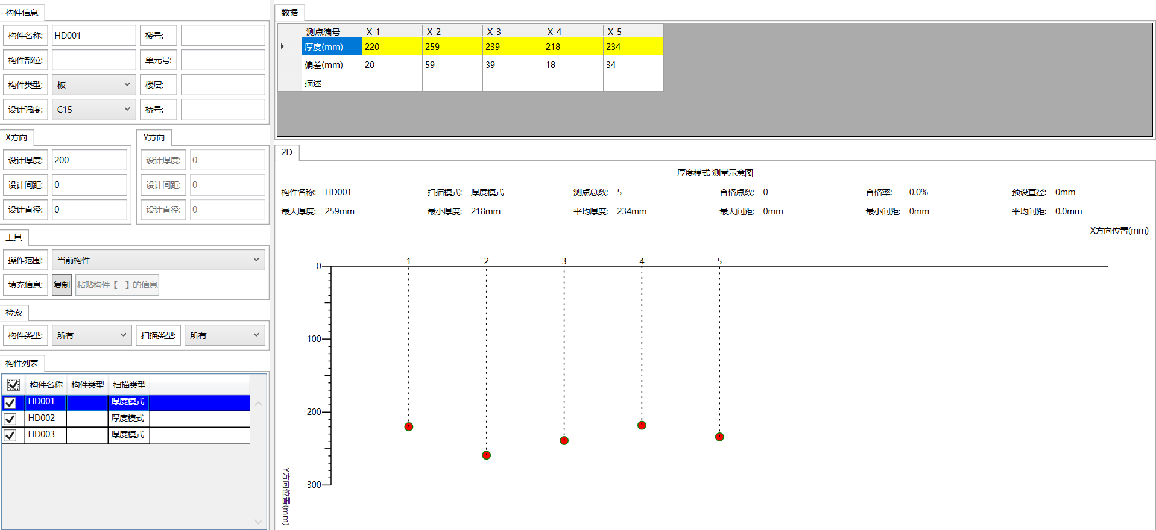Expand the 操作范围 dropdown showing 当前构件
The height and width of the screenshot is (530, 1156).
tap(158, 260)
